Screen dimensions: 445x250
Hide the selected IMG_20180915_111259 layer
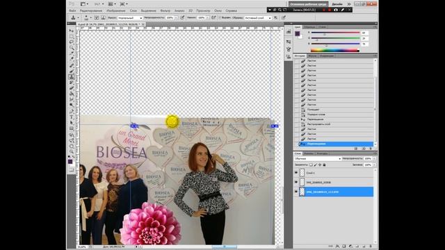pos(296,192)
